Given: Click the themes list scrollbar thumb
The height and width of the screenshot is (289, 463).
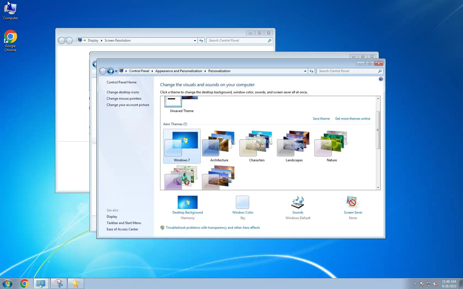Looking at the screenshot, I should [378, 130].
